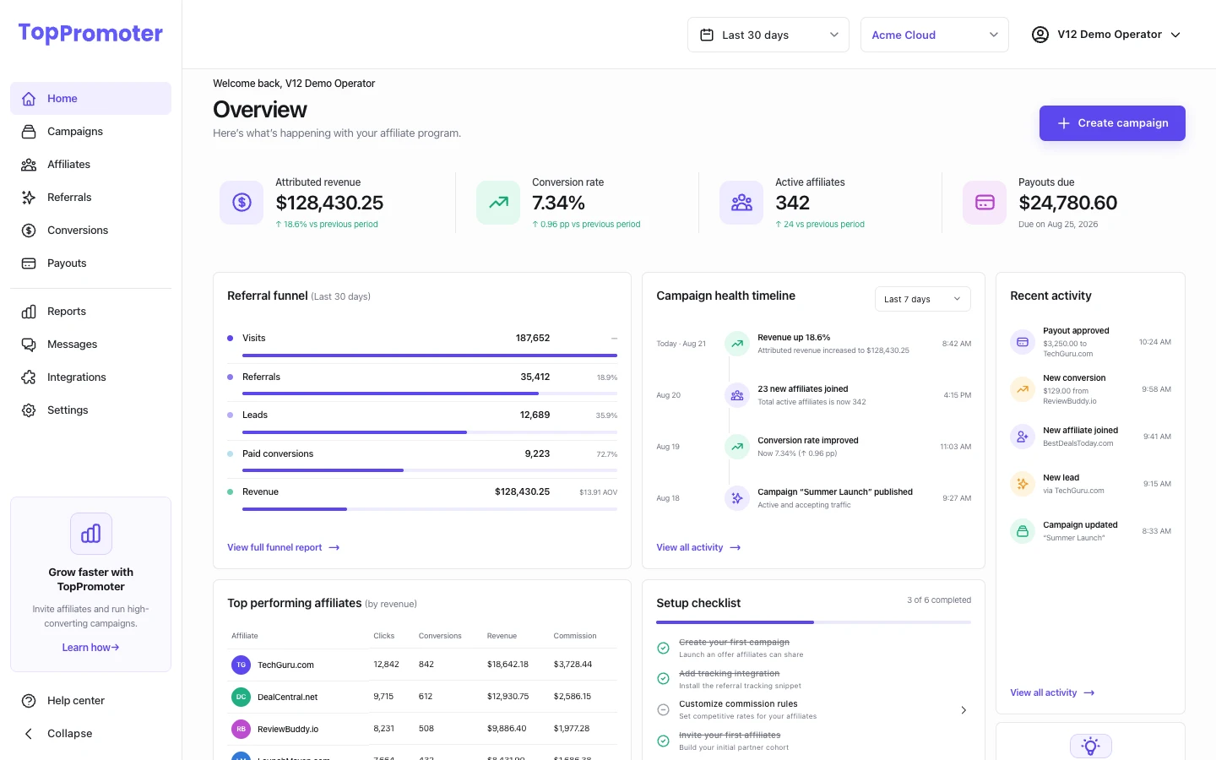
Task: Click the promo bar chart icon in sidebar card
Action: click(x=91, y=534)
